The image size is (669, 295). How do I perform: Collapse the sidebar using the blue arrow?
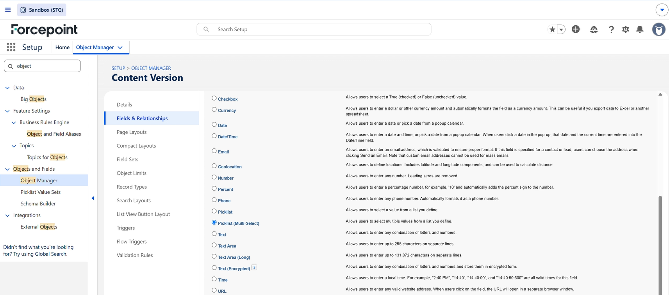93,198
